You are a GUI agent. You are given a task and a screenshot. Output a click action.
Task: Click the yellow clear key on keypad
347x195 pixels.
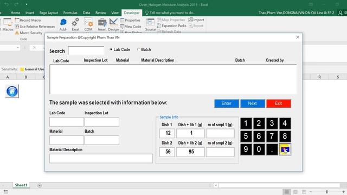(285, 149)
